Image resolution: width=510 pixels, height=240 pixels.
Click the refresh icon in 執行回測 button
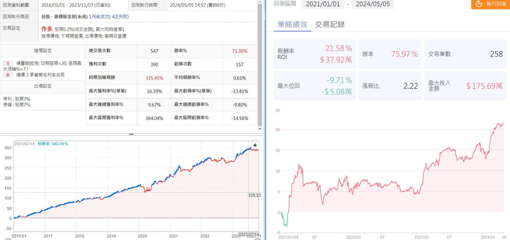point(479,4)
